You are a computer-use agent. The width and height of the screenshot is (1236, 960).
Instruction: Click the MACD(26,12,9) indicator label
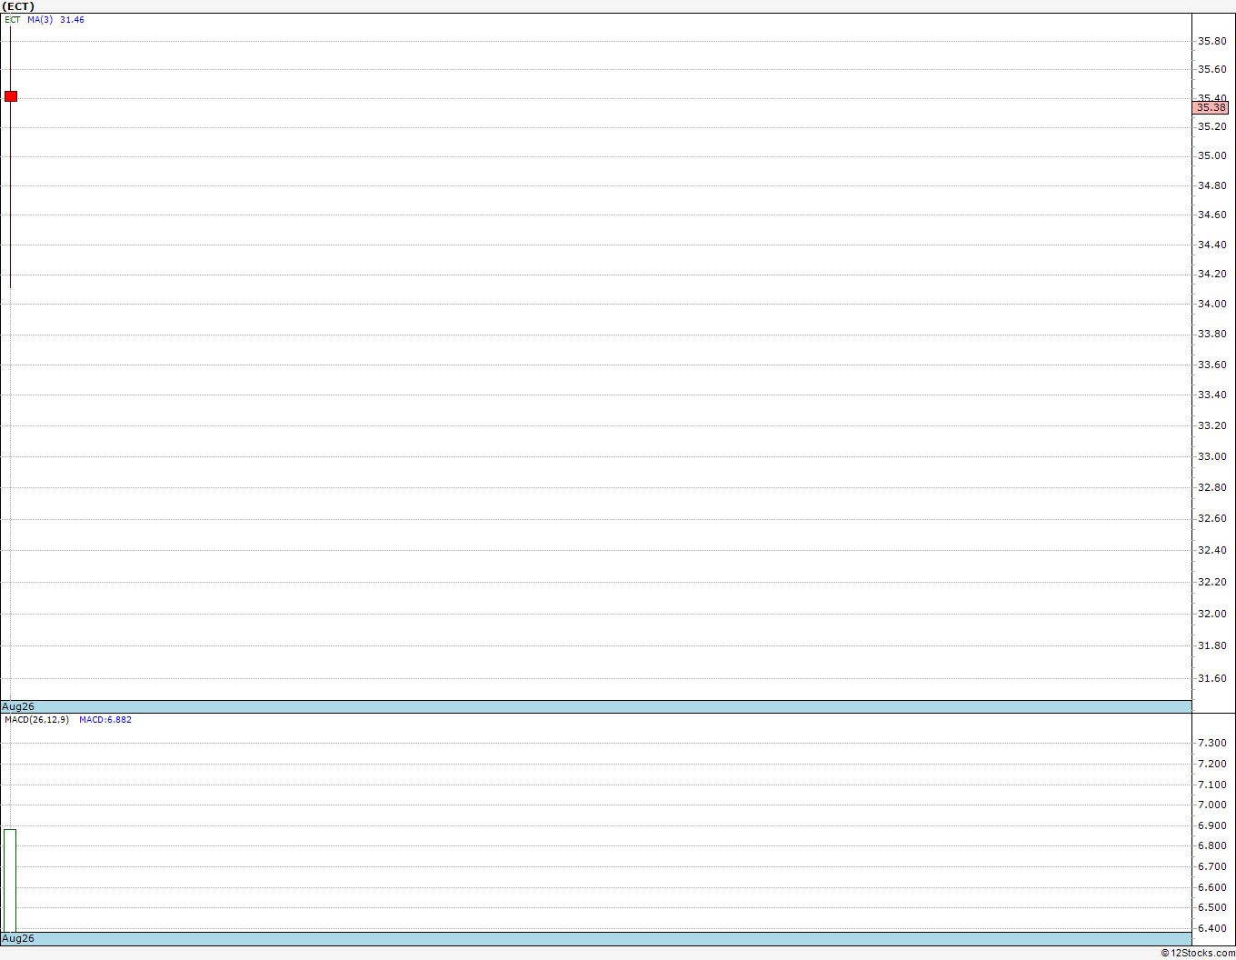click(36, 719)
